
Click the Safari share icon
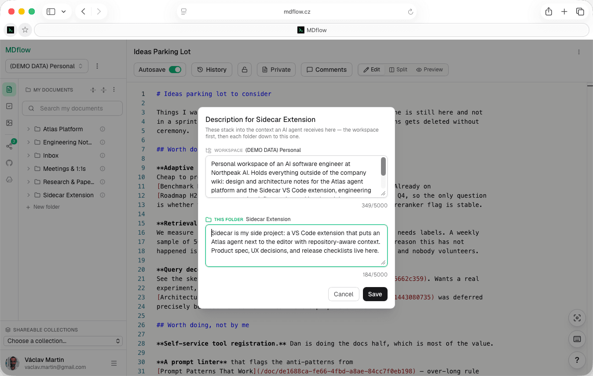[x=549, y=12]
